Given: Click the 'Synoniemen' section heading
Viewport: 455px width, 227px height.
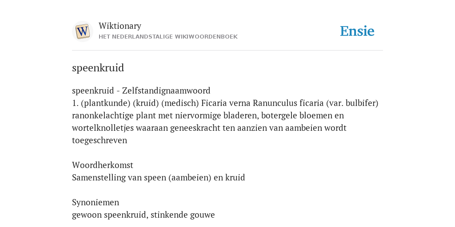Looking at the screenshot, I should pyautogui.click(x=96, y=202).
